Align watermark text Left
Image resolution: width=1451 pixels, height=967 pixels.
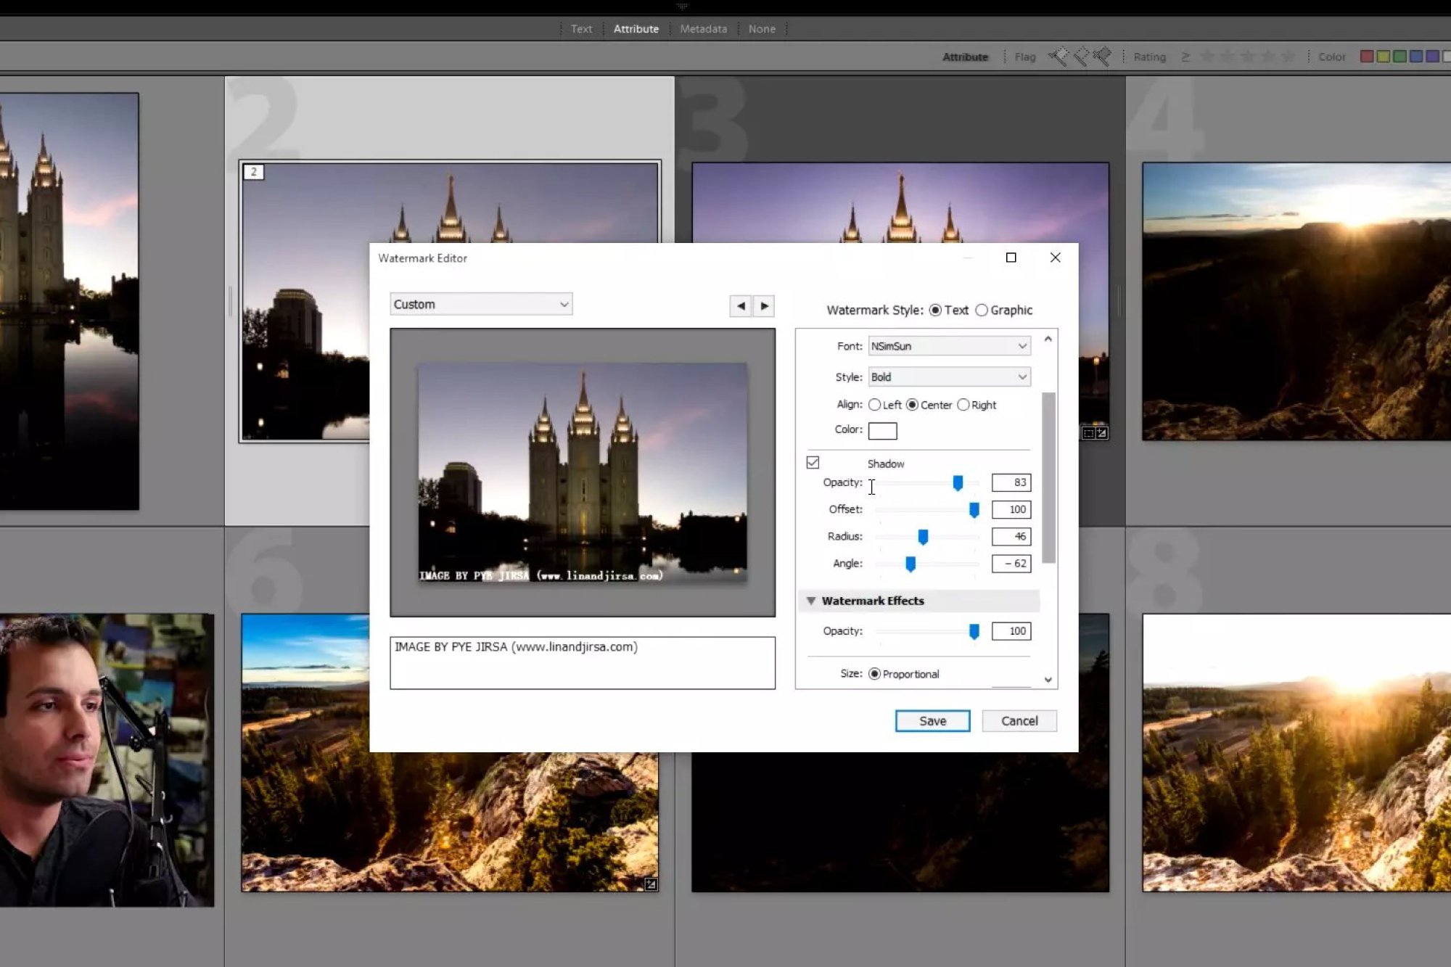point(875,405)
